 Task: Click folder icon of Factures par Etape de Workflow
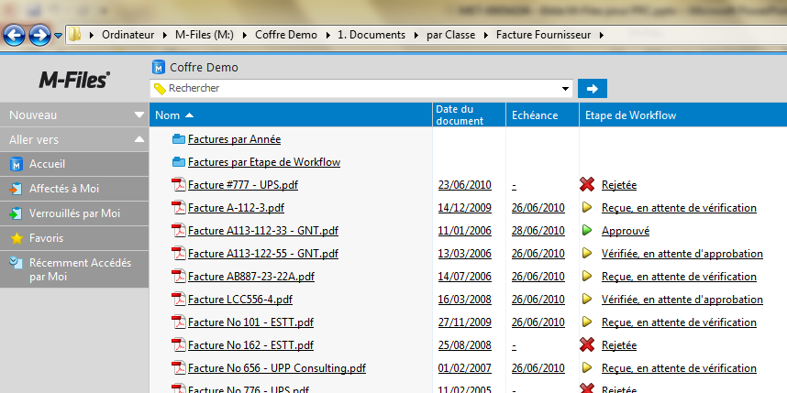pyautogui.click(x=179, y=162)
